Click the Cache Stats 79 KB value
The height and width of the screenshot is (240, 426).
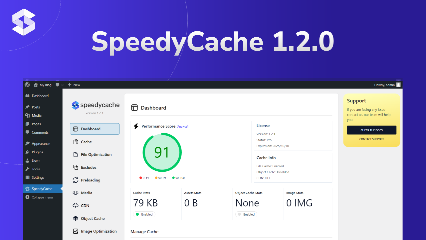145,203
